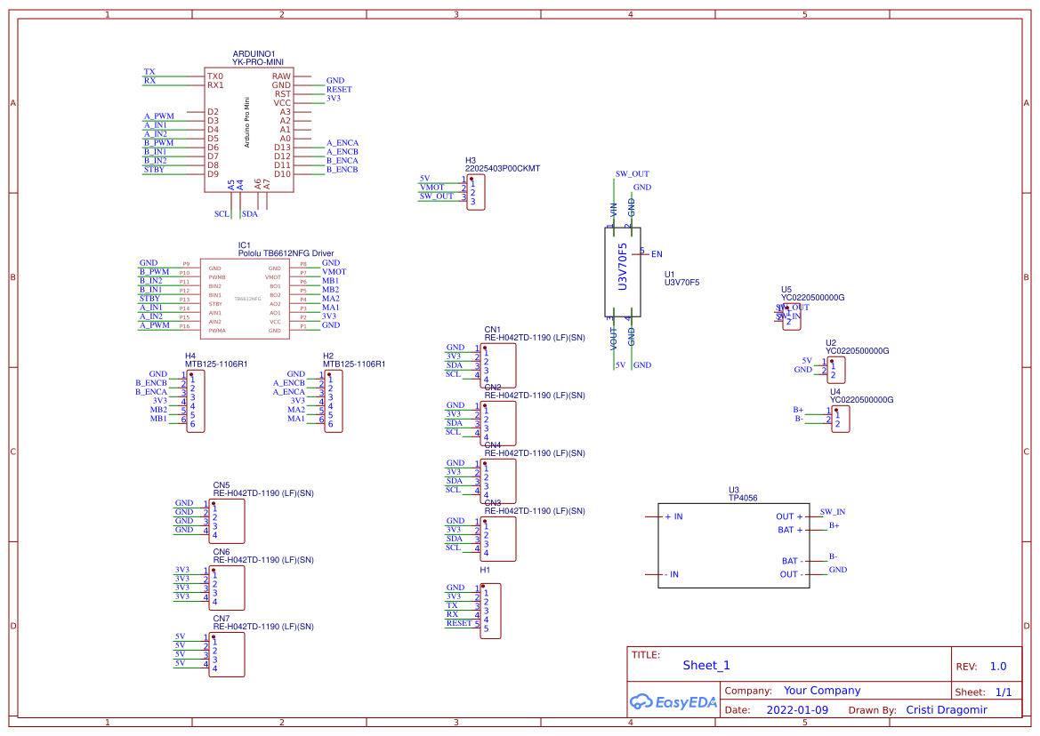Select the IC1 Pololu TB6612NFG driver symbol
This screenshot has width=1040, height=736.
click(x=245, y=298)
